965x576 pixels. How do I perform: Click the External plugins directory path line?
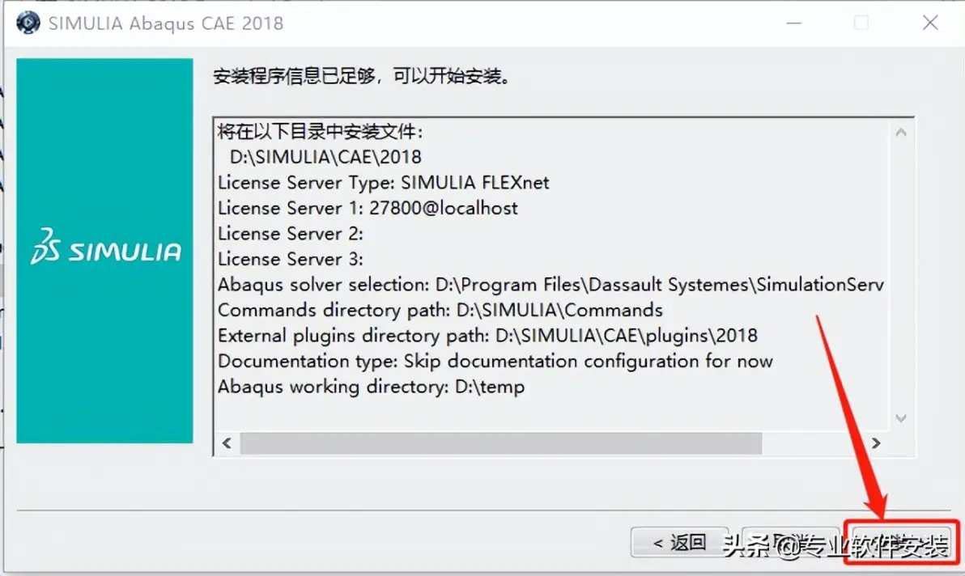tap(487, 336)
